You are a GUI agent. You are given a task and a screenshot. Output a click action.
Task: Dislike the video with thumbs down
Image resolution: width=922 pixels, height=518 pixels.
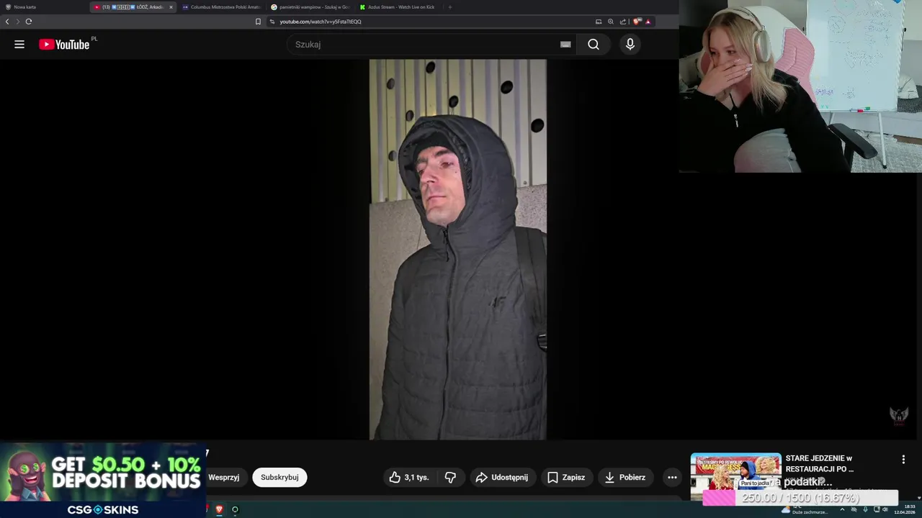450,477
